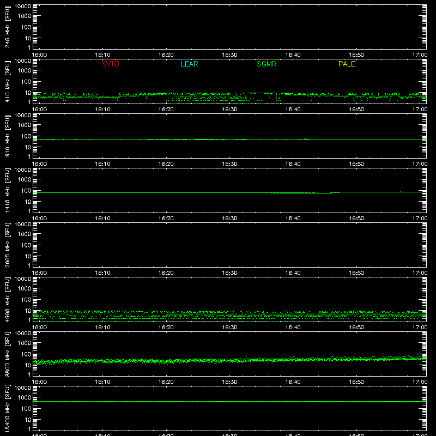Click the 100 tick value on 4995 MHz plot
This screenshot has width=436, height=436.
point(26,300)
